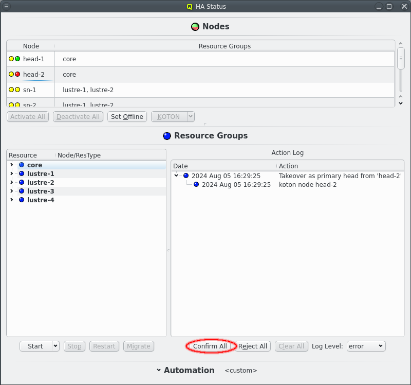Expand the lustre-1 resource group
Screen dimensions: 411x385
click(x=11, y=173)
